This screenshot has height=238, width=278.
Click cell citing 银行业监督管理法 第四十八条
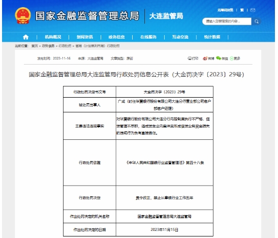pyautogui.click(x=165, y=163)
